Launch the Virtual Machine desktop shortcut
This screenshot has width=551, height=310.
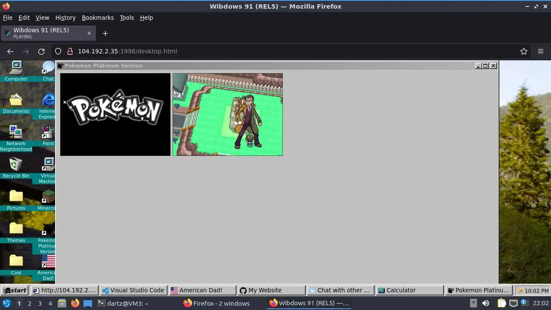(x=48, y=170)
